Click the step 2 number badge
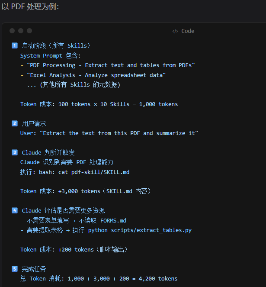Viewport: 266px width, 287px height. [x=14, y=123]
